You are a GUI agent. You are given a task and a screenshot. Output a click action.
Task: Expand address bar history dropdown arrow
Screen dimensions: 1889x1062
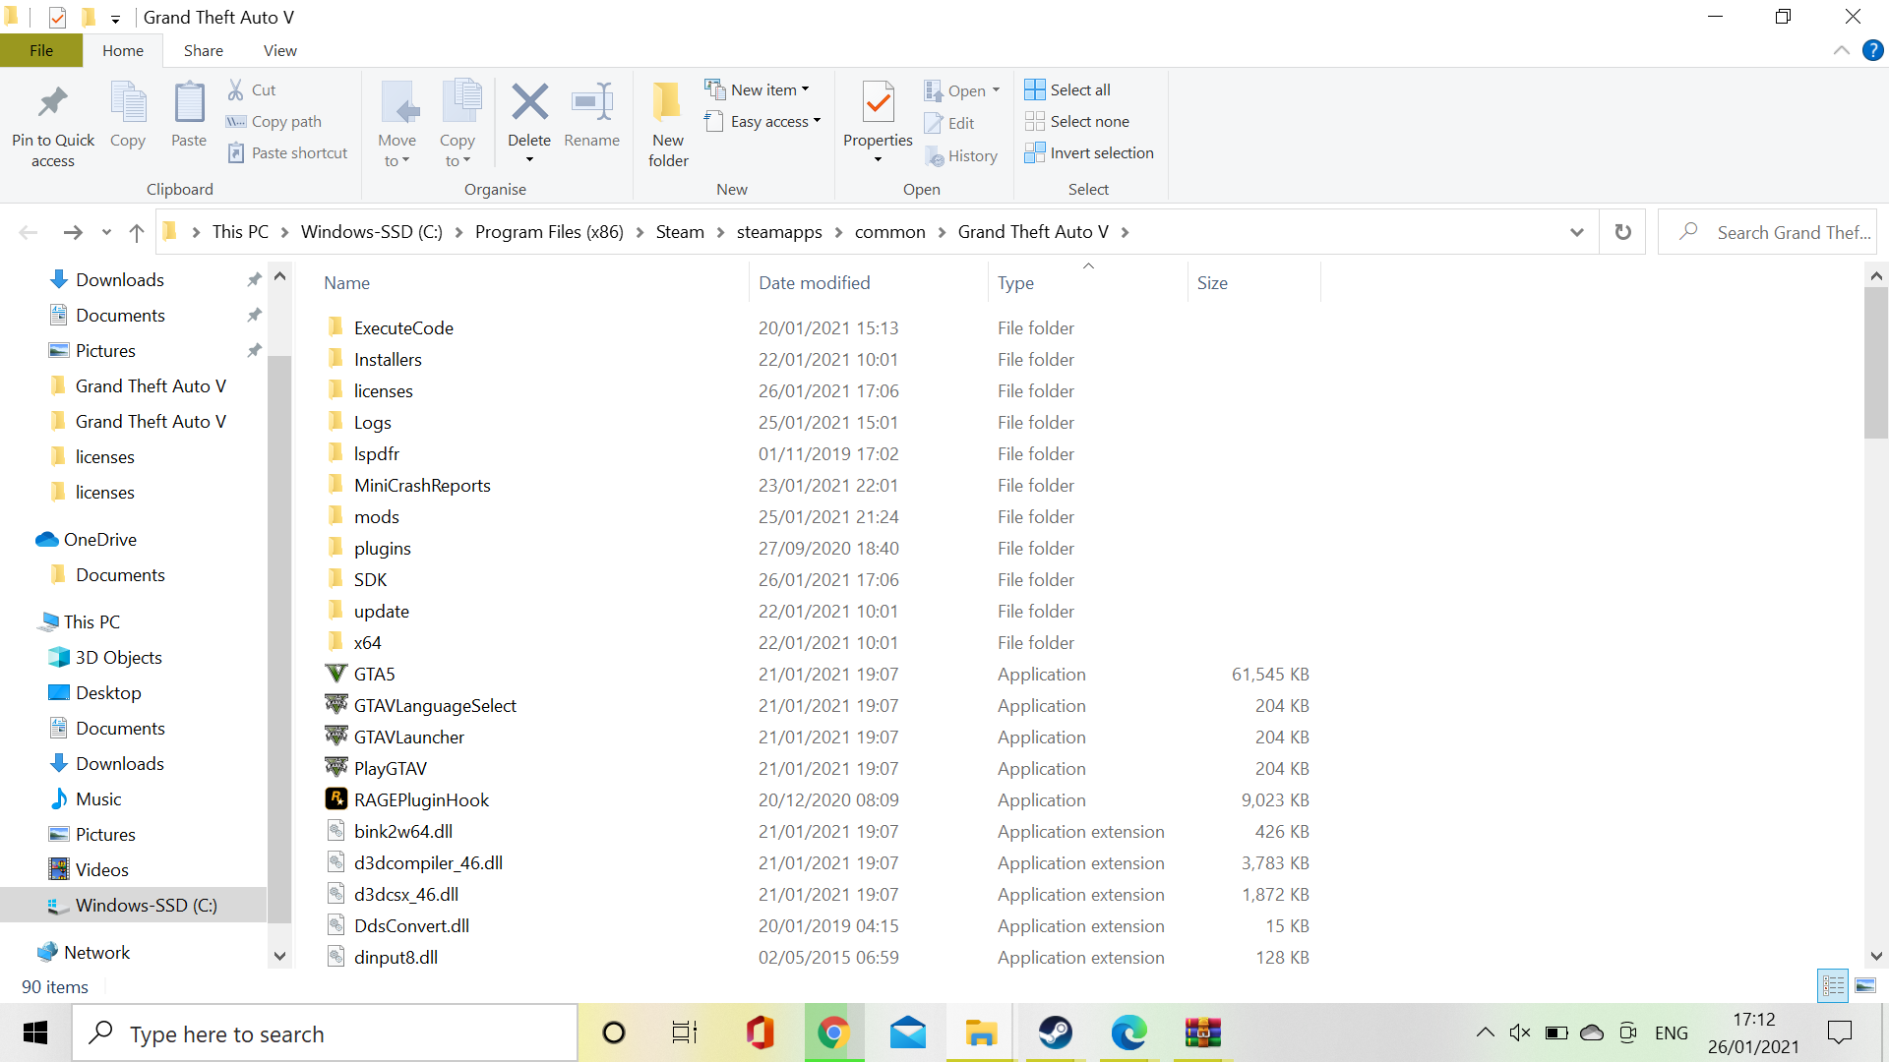point(1576,232)
